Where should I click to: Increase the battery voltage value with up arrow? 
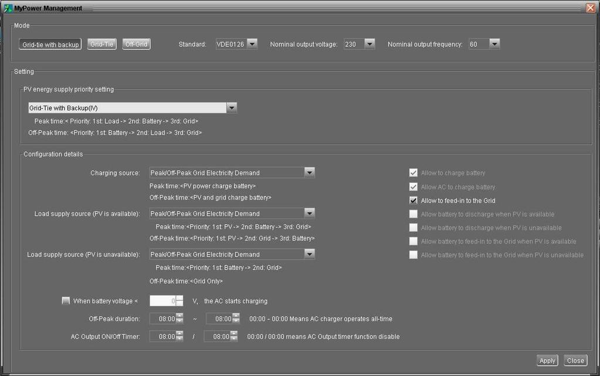pos(179,298)
